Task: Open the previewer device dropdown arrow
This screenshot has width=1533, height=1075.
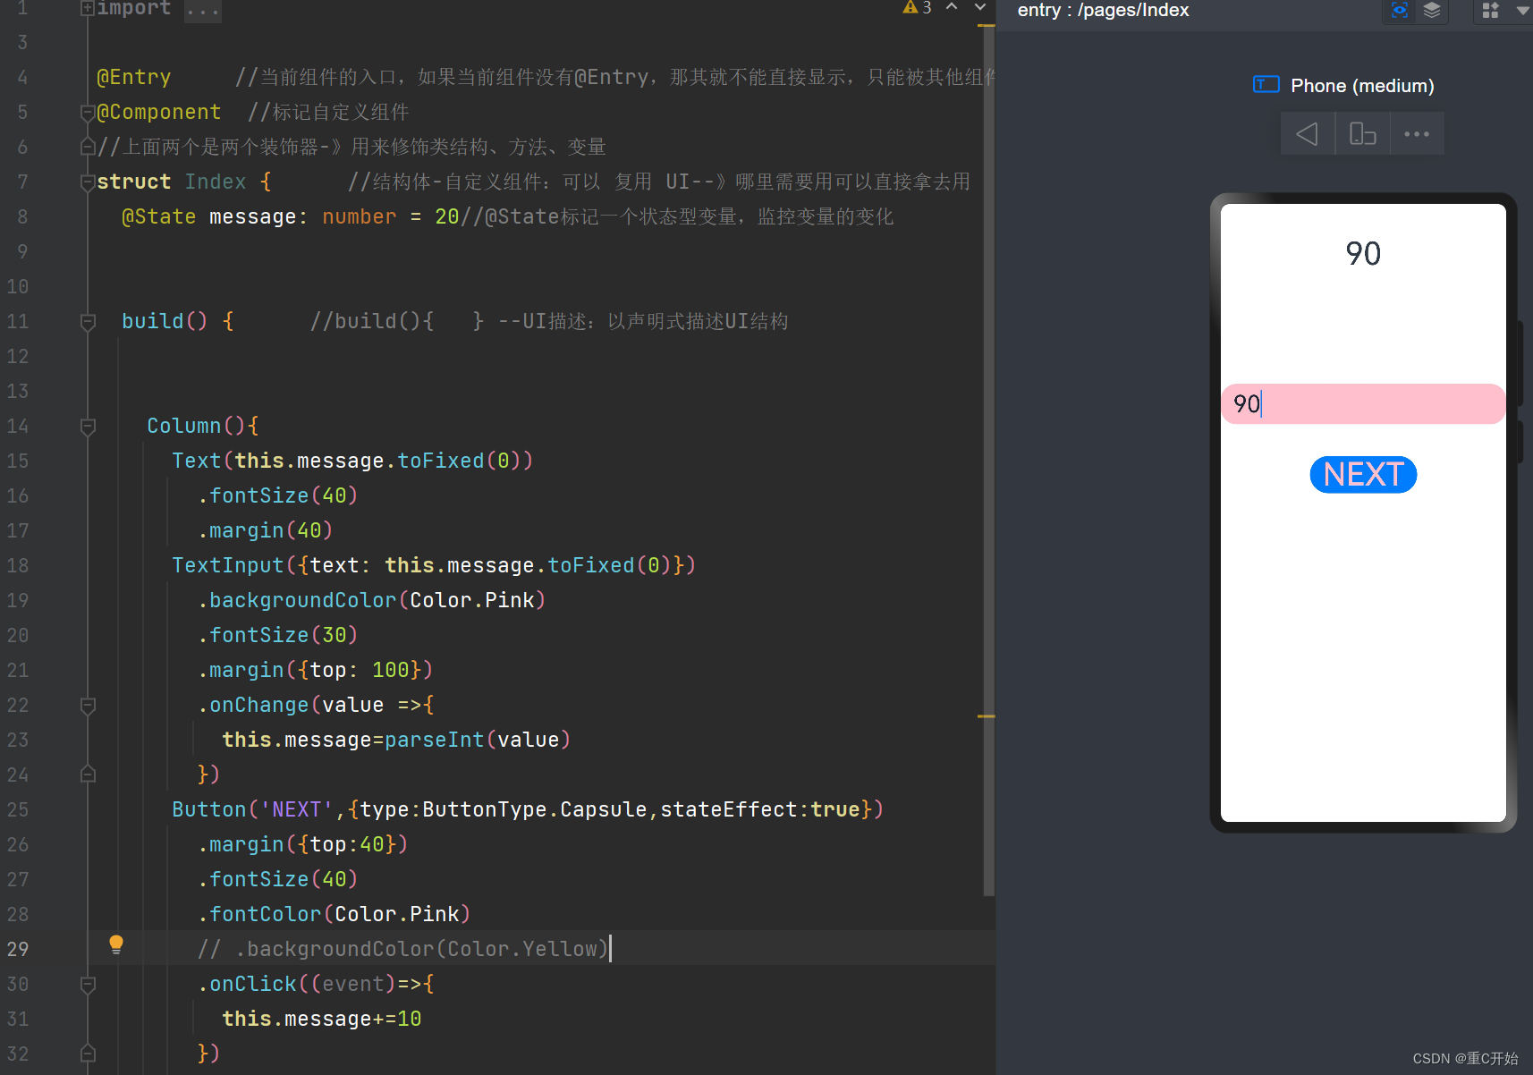Action: (1520, 12)
